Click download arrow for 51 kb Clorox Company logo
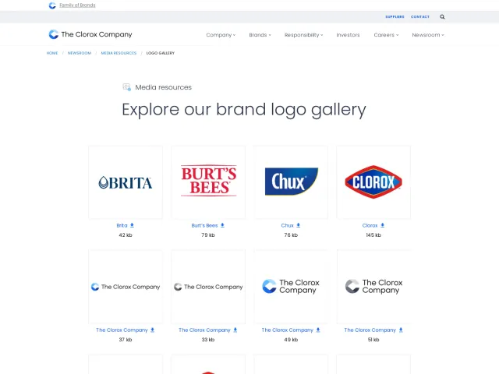The width and height of the screenshot is (499, 374). pyautogui.click(x=401, y=330)
